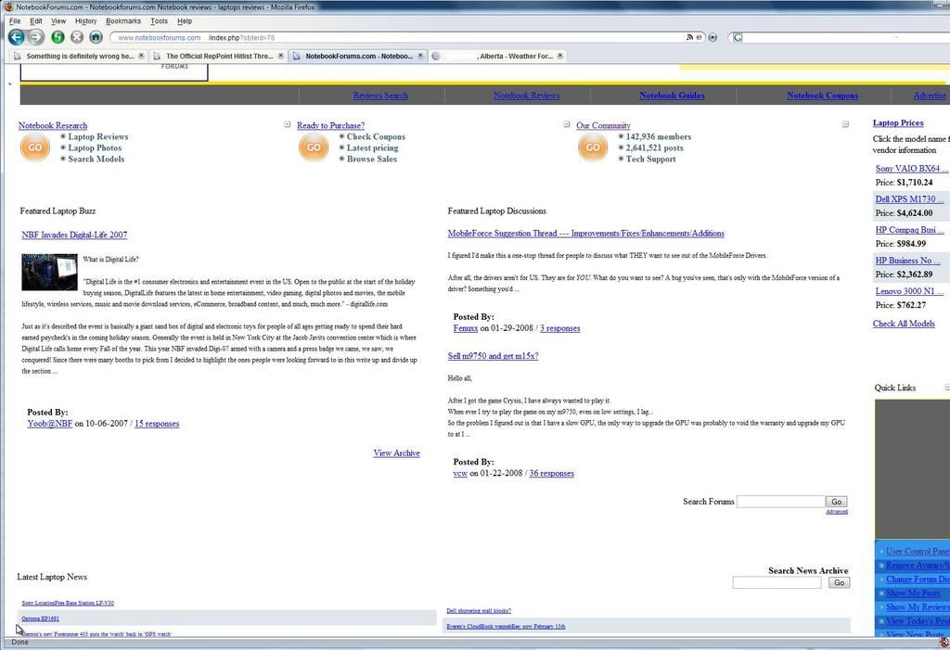Open the 'NBF Invades Digital-Life 2007' article
The image size is (950, 650).
click(x=74, y=235)
